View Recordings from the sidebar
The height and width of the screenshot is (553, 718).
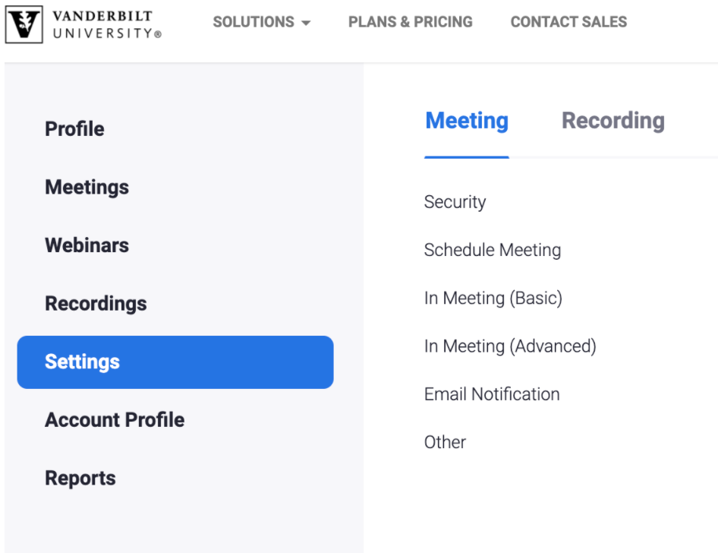tap(96, 304)
